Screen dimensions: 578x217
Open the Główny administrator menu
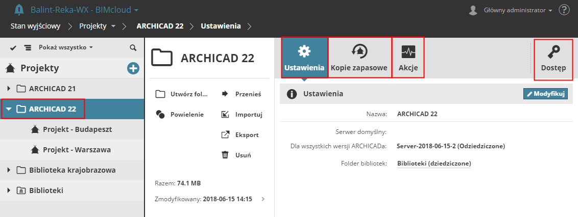518,10
